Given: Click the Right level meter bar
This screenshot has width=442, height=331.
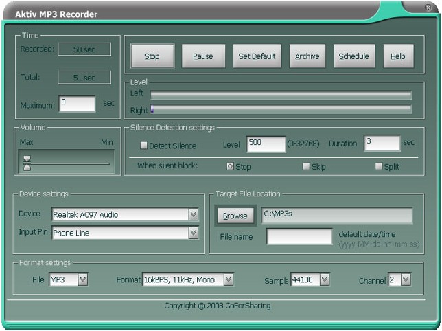Looking at the screenshot, I should point(281,109).
